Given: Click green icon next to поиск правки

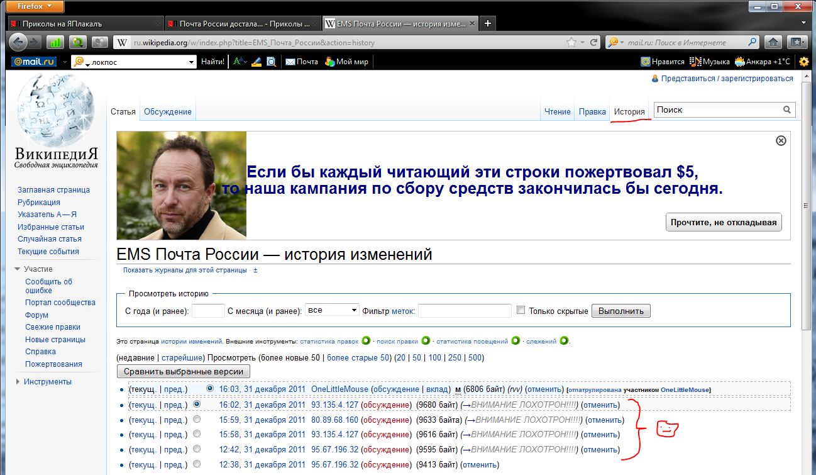Looking at the screenshot, I should 426,341.
